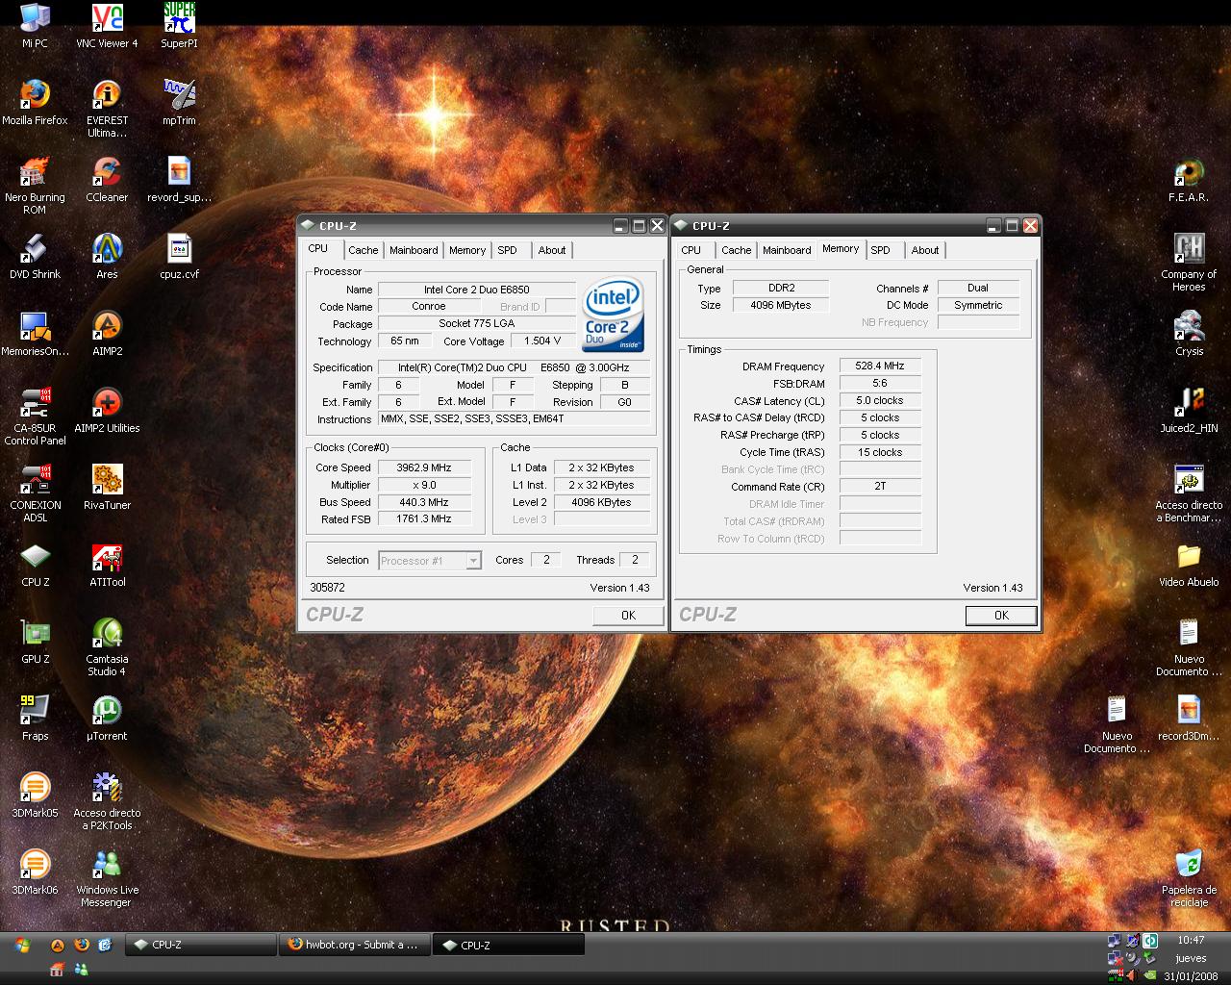The width and height of the screenshot is (1231, 985).
Task: Select Nero Burning ROM icon
Action: click(35, 185)
